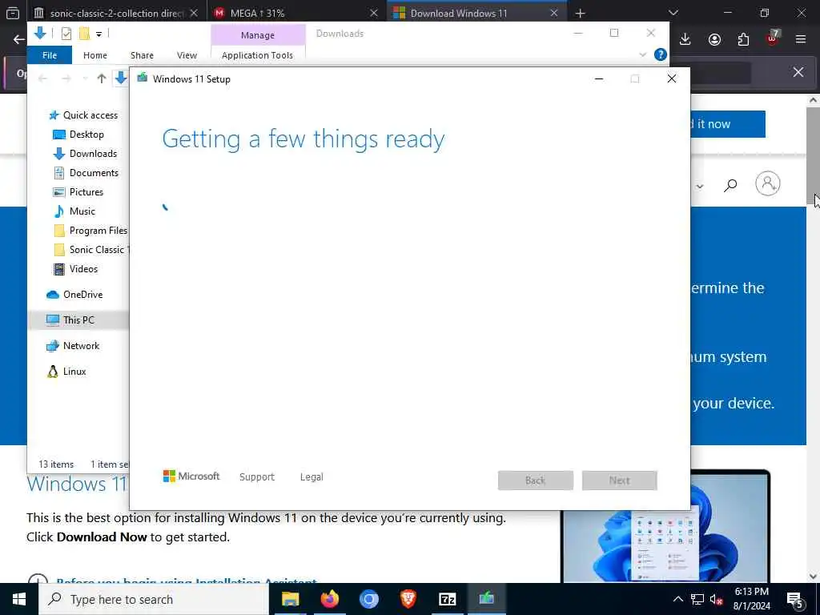Open Application Tools tab in File Explorer

(257, 55)
